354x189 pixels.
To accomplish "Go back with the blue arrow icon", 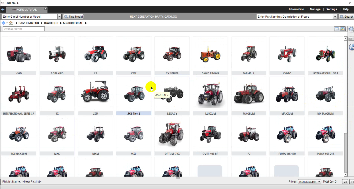I will tap(3, 23).
